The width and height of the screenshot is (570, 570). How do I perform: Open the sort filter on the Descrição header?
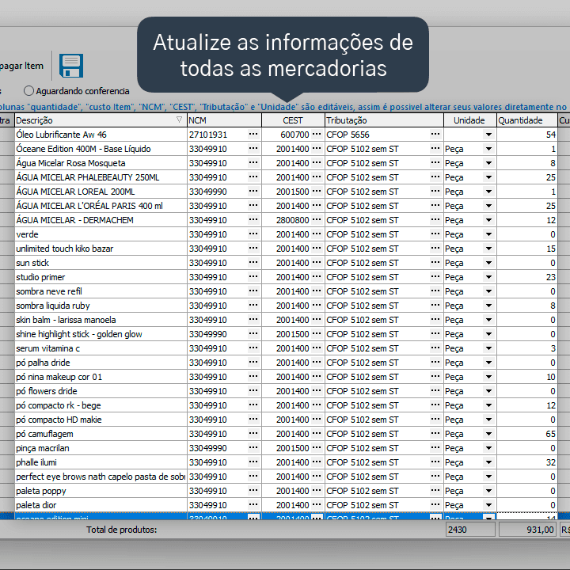click(x=179, y=120)
